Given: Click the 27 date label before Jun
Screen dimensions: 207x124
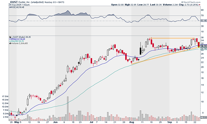Looking at the screenshot, I should 47,122.
